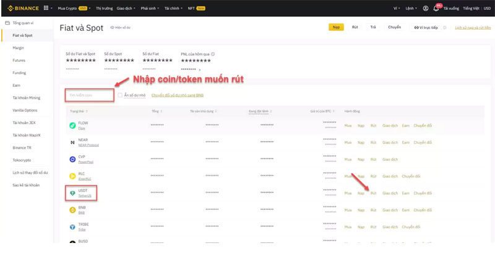Click Chuyển đổi in the RLC row
Screen dimensions: 495x264
[411, 176]
